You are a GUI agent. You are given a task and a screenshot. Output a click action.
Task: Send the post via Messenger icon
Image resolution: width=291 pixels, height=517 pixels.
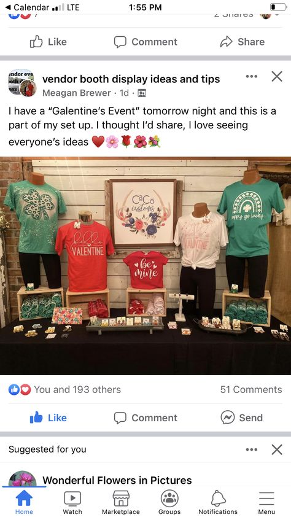coord(241,418)
